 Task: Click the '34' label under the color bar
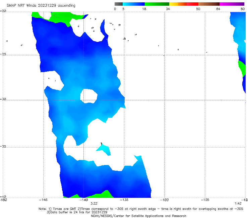168,9
